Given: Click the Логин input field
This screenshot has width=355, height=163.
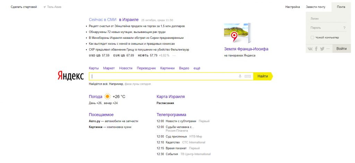Looking at the screenshot, I should point(328,19).
